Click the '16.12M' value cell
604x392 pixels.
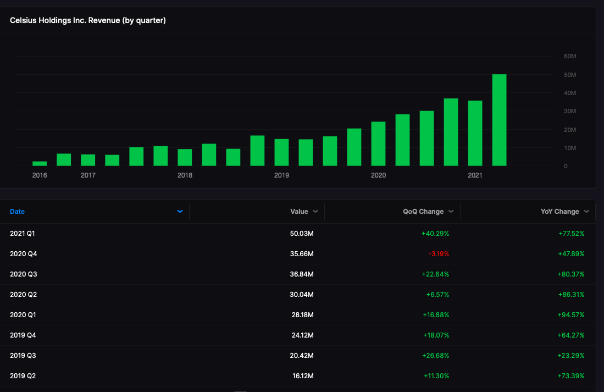pyautogui.click(x=303, y=376)
